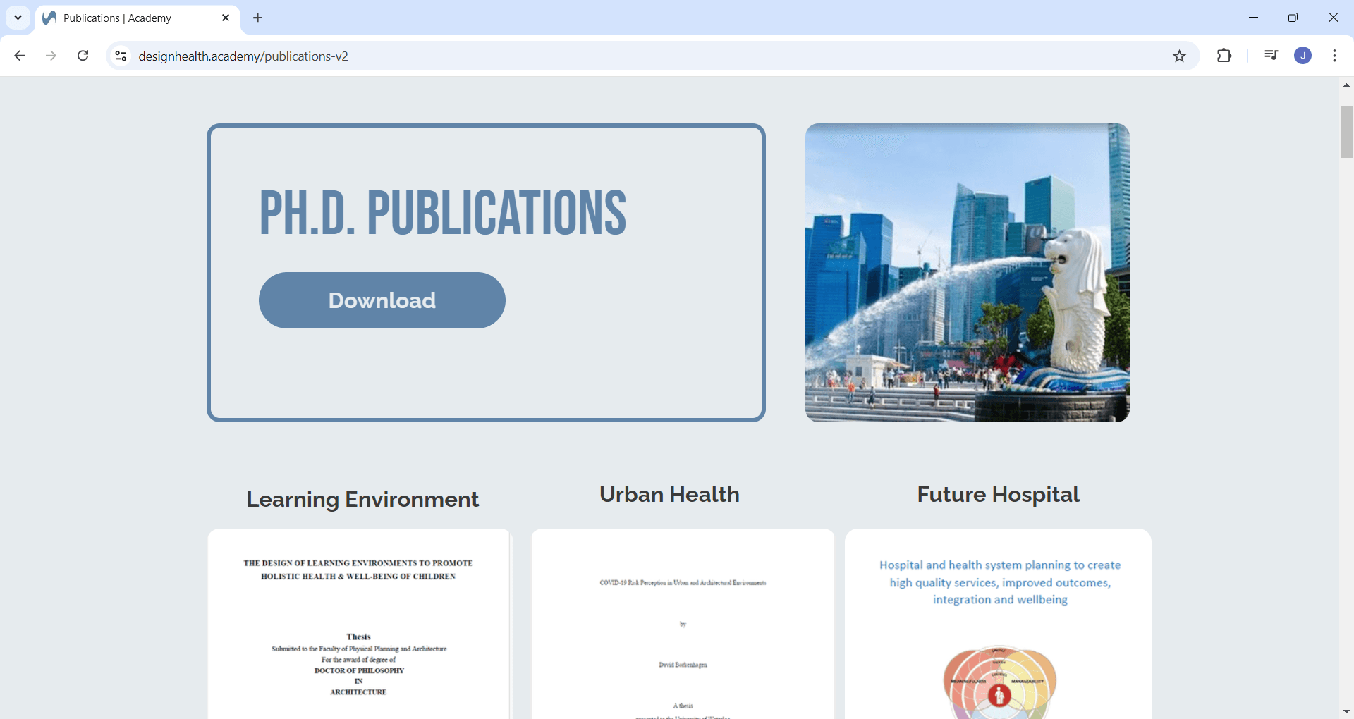Click the Future Hospital heading

[x=998, y=494]
